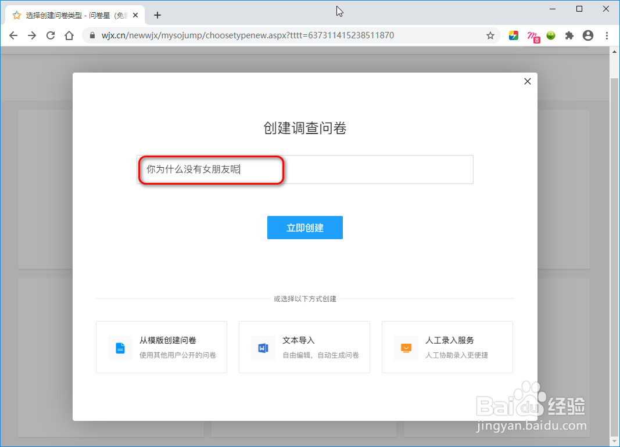Viewport: 620px width, 447px height.
Task: Click the 立即创建 blue button
Action: point(304,228)
